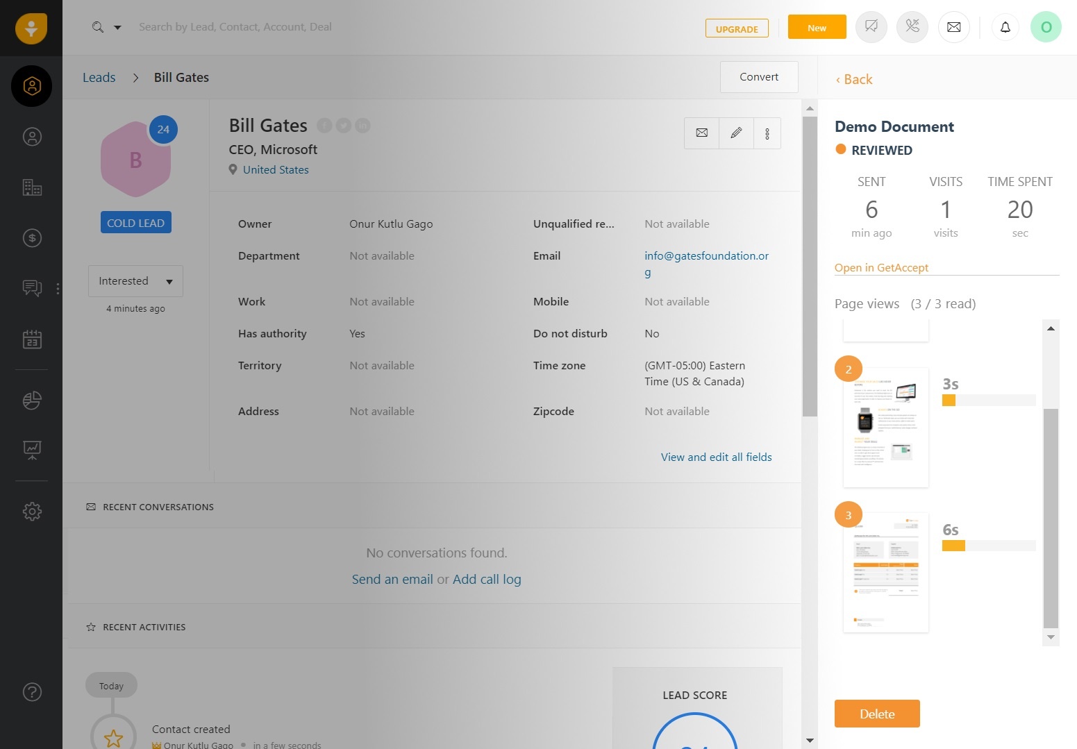View Reports via the pie chart icon
Screen dimensions: 1077x749
pos(32,401)
